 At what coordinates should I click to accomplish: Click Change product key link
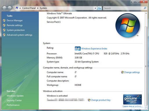100,100
